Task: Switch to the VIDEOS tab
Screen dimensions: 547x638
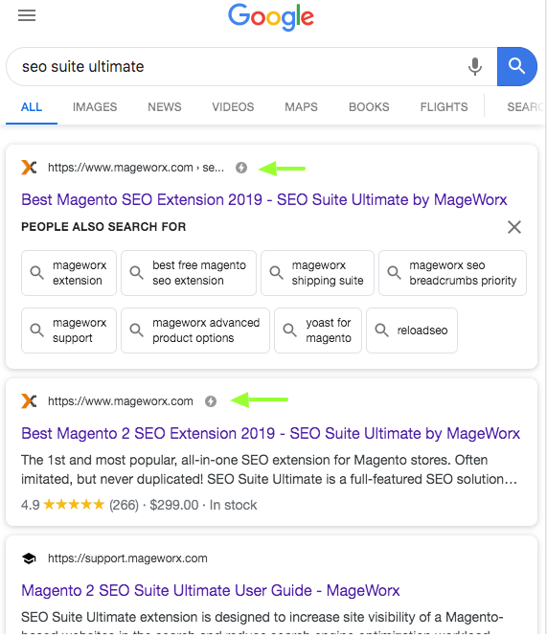Action: point(233,107)
